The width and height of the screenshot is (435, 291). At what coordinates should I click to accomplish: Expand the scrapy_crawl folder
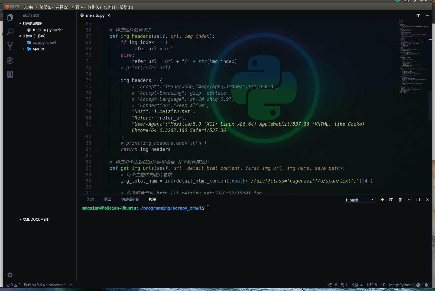[24, 42]
